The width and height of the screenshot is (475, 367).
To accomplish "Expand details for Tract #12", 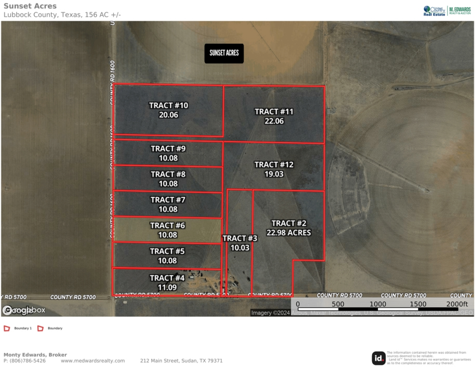I will pyautogui.click(x=274, y=170).
